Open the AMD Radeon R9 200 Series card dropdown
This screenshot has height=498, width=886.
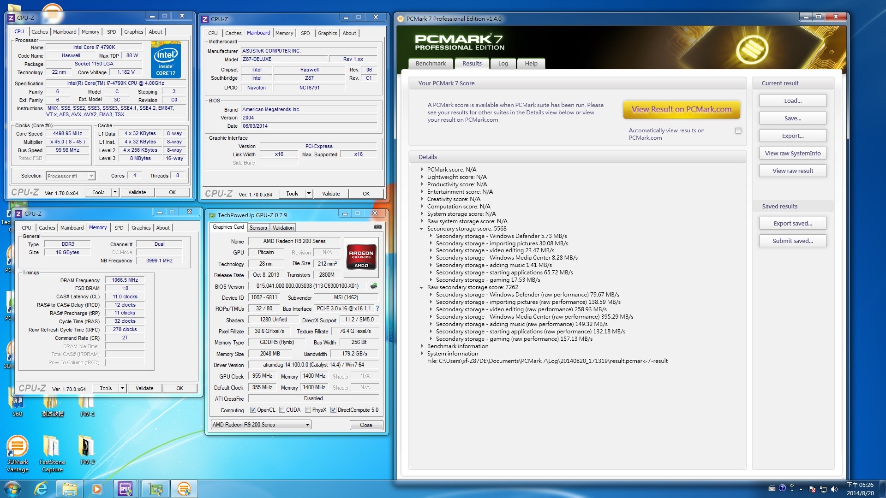[x=307, y=424]
